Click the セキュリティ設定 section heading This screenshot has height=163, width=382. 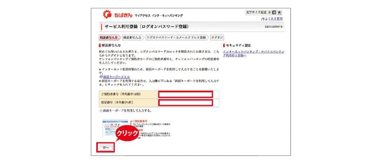coord(238,46)
